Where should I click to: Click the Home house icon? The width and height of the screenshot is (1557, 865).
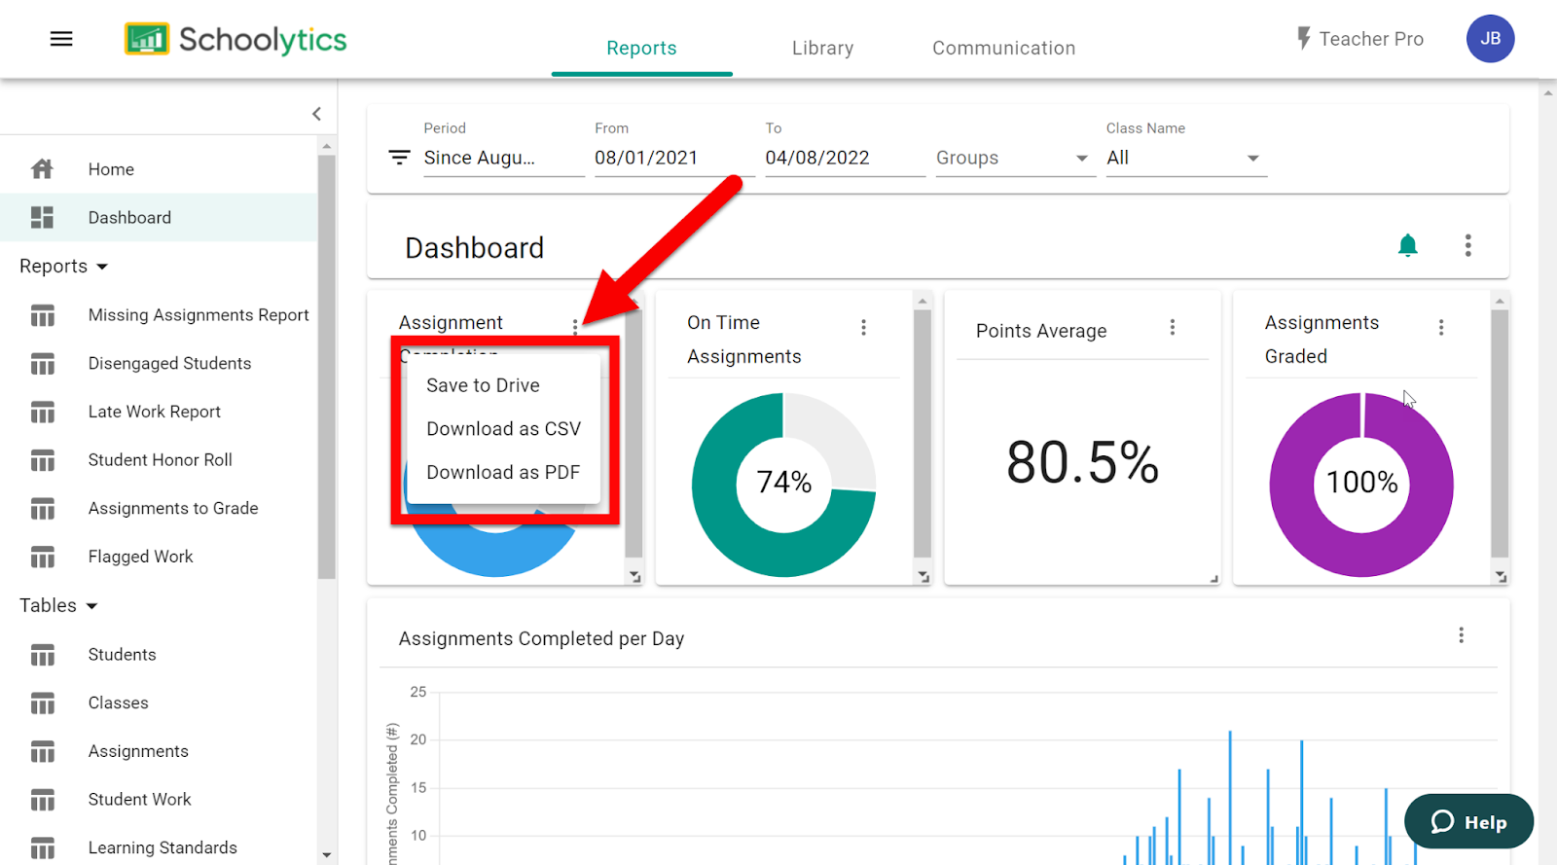pos(42,169)
